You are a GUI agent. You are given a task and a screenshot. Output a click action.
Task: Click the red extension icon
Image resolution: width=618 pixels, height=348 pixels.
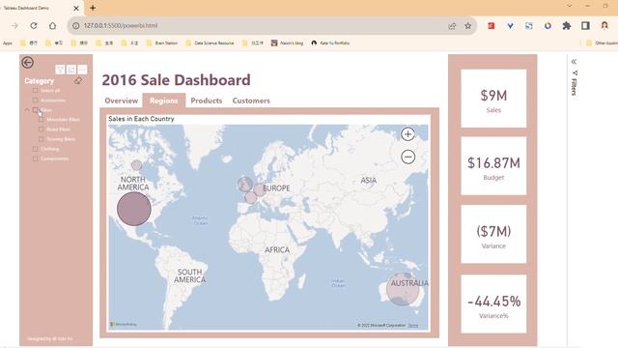(x=492, y=26)
